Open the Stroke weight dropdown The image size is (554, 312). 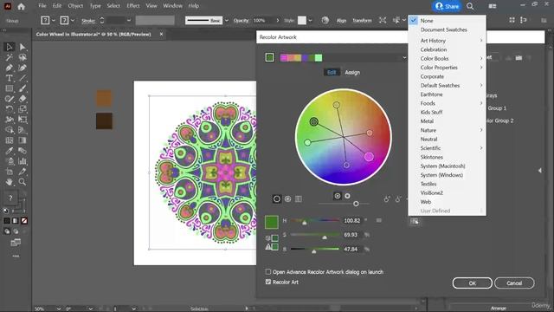click(x=129, y=21)
